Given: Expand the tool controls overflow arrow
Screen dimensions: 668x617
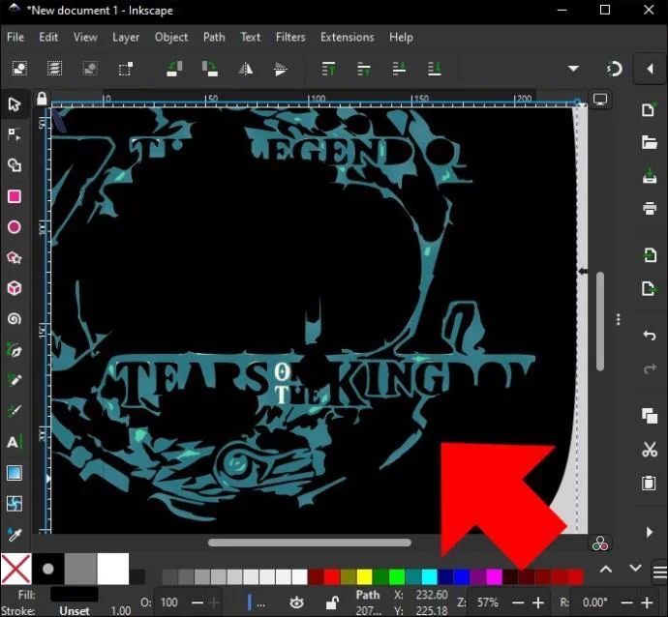Looking at the screenshot, I should (x=574, y=69).
